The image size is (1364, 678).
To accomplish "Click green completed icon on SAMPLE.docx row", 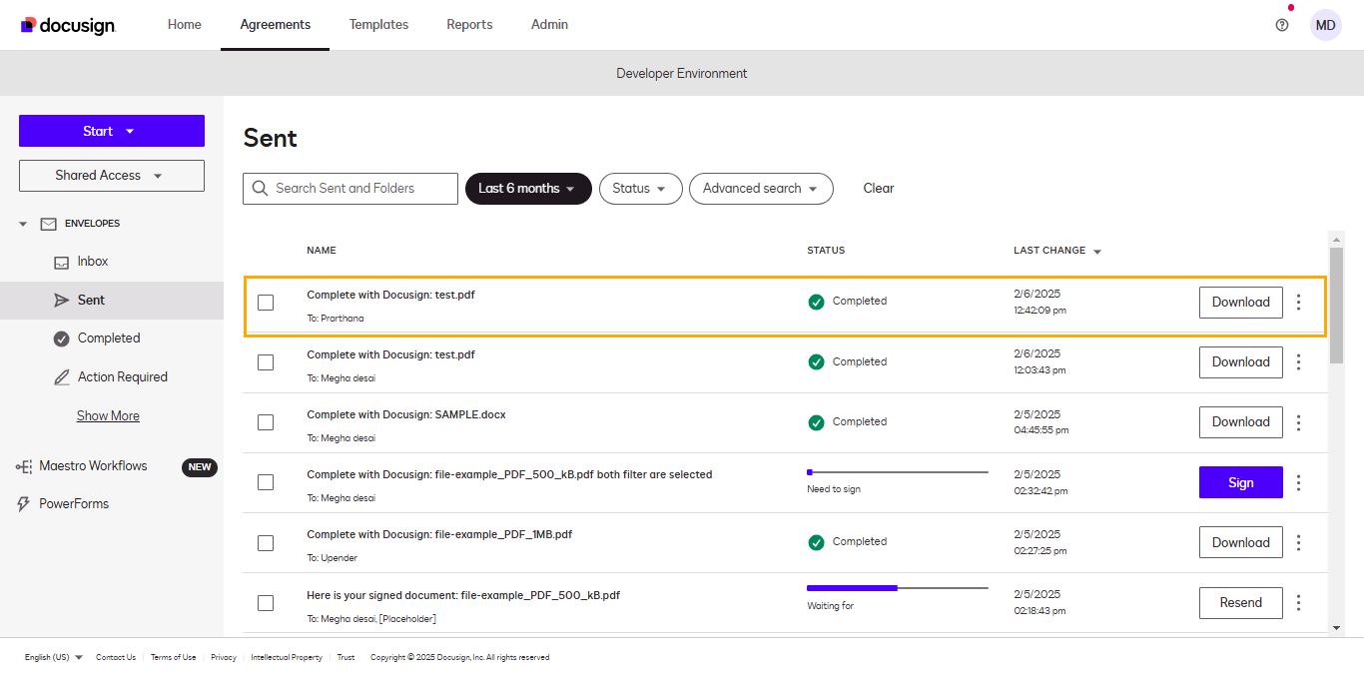I will 816,422.
